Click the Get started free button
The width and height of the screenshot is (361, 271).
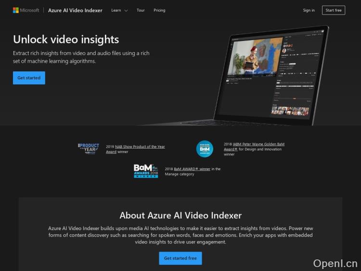(180, 258)
